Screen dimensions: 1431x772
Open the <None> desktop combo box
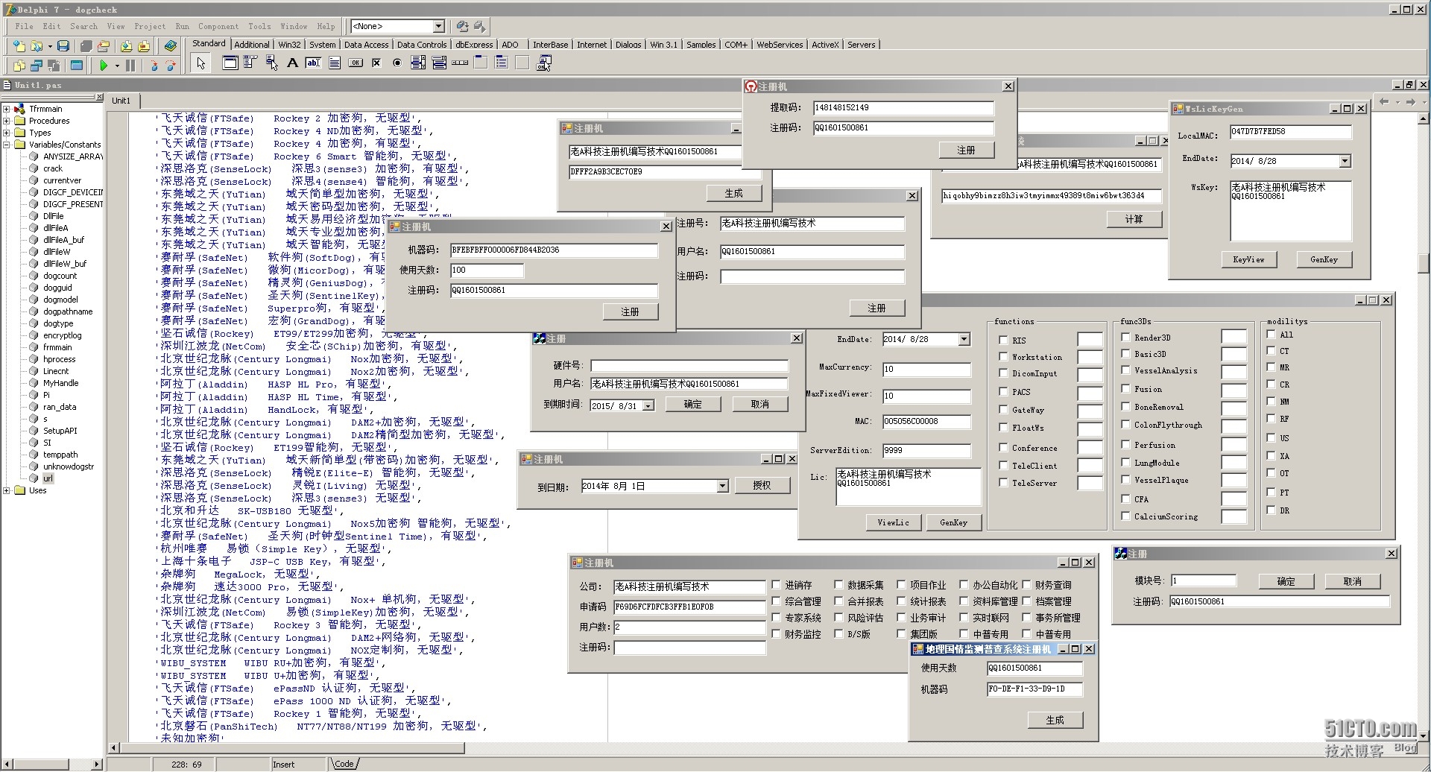pos(438,26)
